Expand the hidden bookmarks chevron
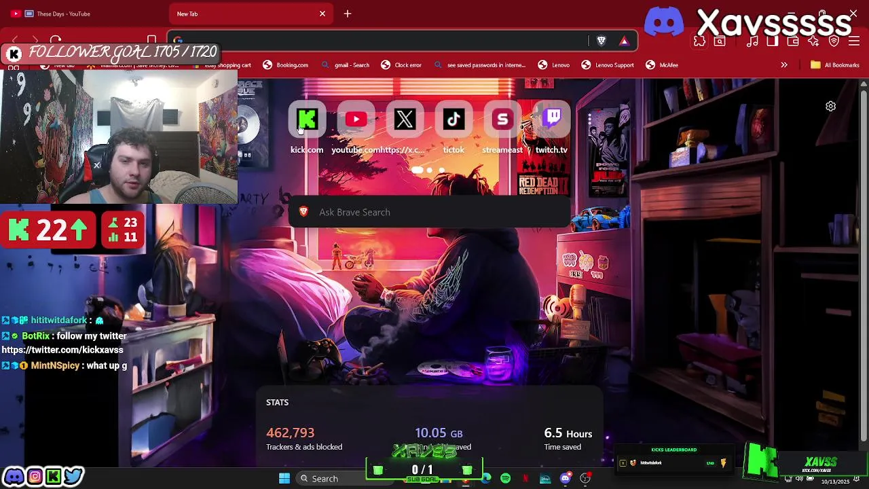This screenshot has width=869, height=489. [784, 65]
